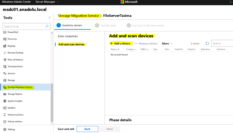Open the Storage tool icon
The height and width of the screenshot is (133, 233).
pos(5,80)
